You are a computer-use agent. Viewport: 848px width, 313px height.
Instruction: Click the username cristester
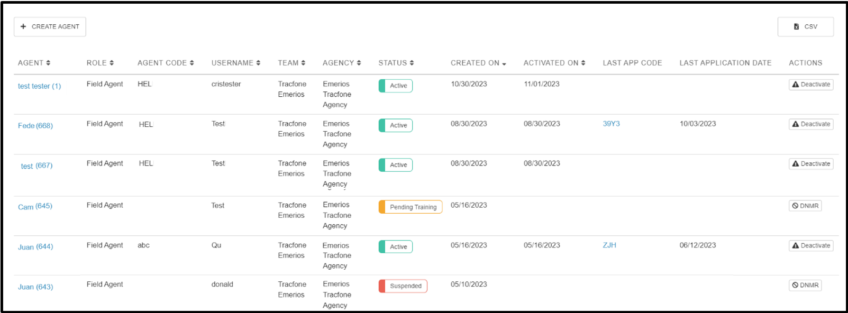226,84
